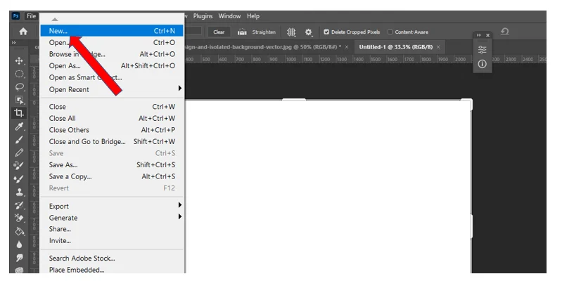Select the Eraser tool
Image resolution: width=562 pixels, height=300 pixels.
point(19,219)
